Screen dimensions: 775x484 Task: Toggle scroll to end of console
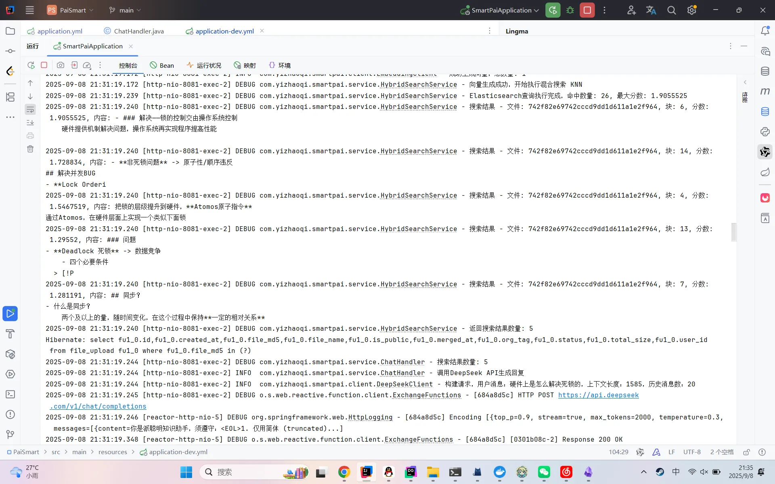click(30, 122)
